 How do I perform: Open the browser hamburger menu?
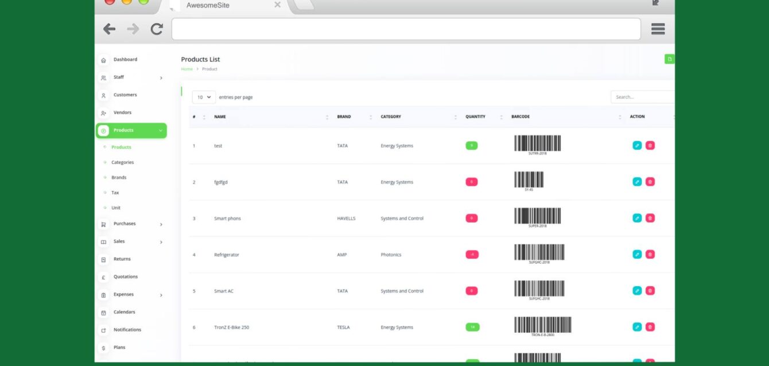[x=658, y=29]
